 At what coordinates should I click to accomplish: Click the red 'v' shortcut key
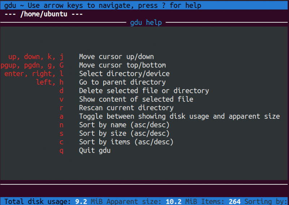click(61, 99)
